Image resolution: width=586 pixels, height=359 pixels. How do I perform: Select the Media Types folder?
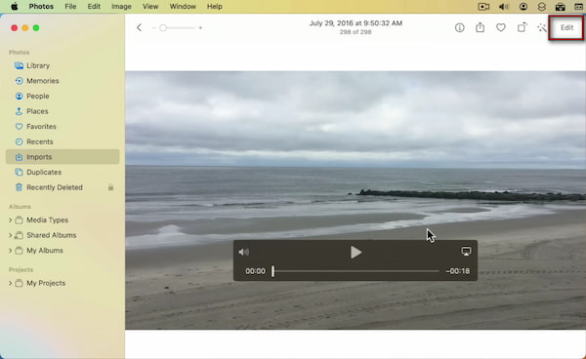coord(47,220)
